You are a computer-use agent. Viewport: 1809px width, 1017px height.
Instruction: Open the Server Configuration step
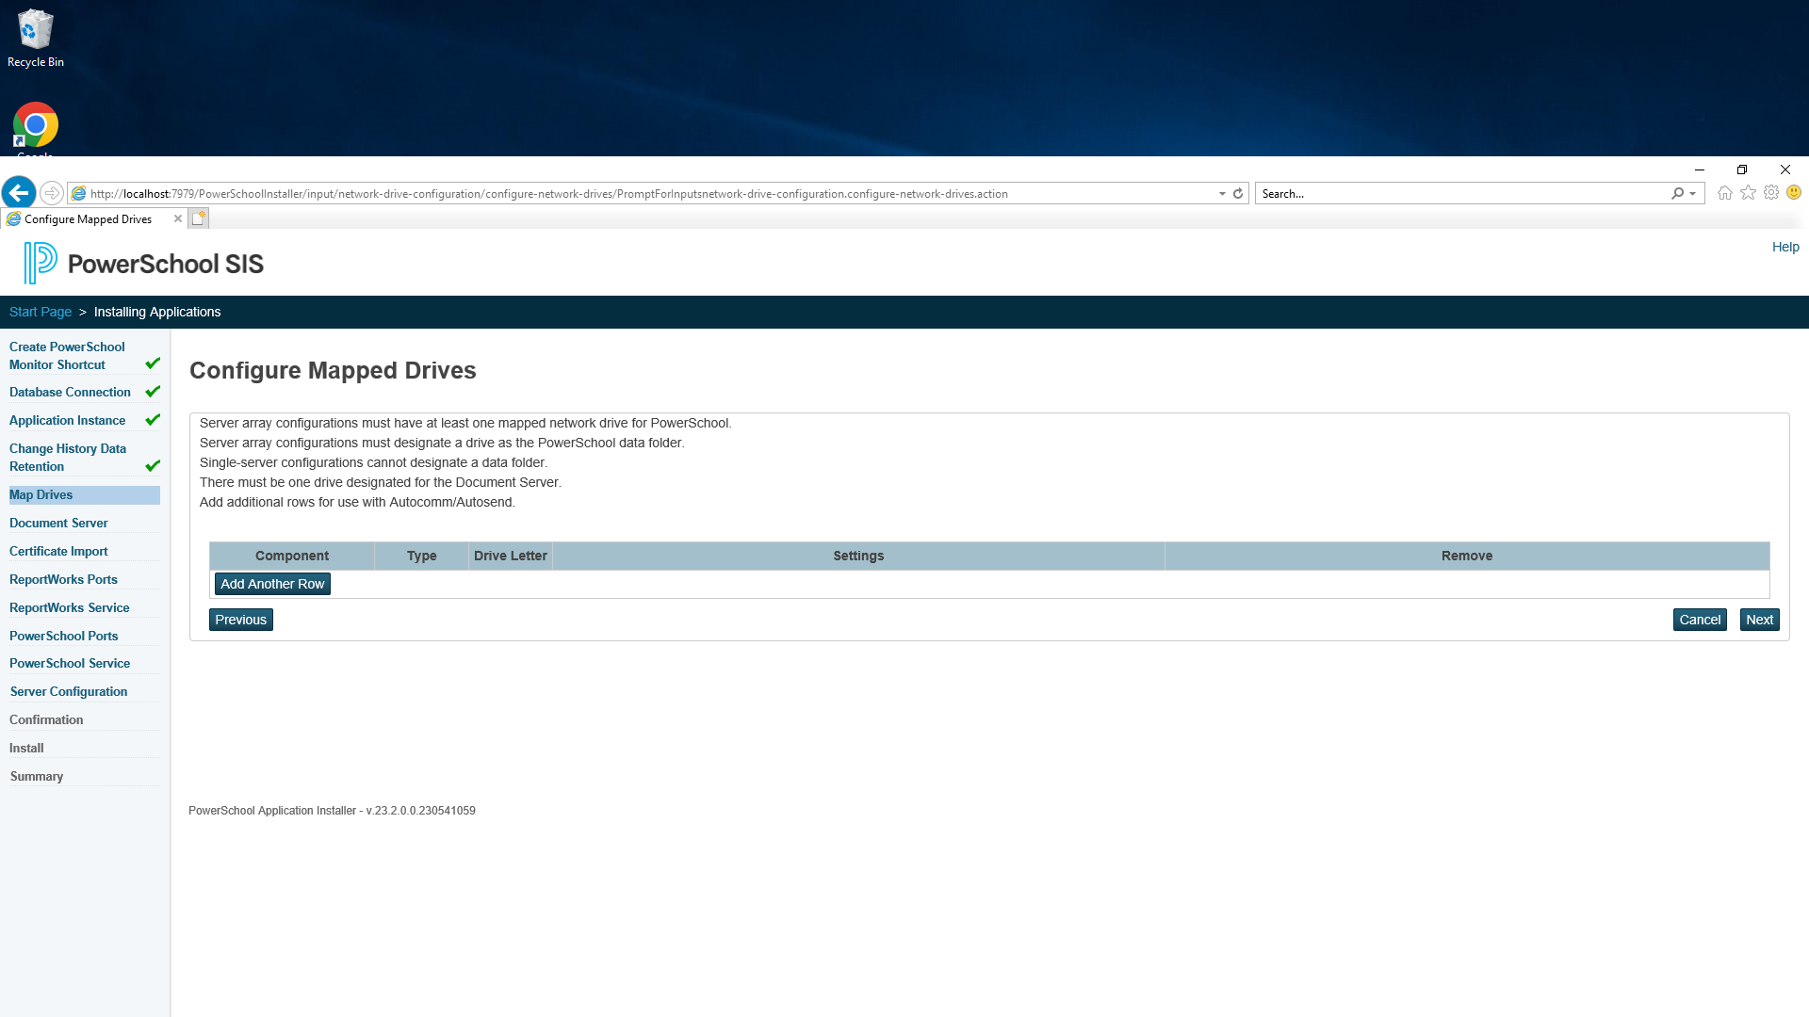coord(69,691)
